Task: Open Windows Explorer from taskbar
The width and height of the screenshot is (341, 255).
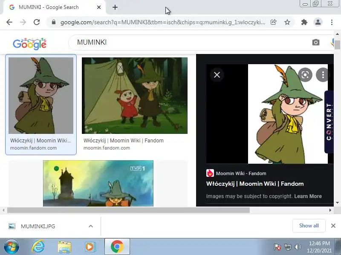Action: (x=64, y=247)
